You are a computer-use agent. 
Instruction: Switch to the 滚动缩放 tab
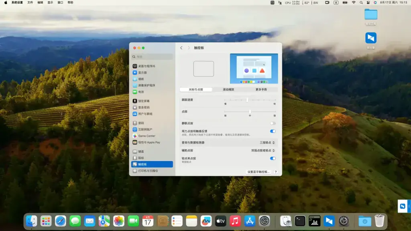click(x=228, y=89)
